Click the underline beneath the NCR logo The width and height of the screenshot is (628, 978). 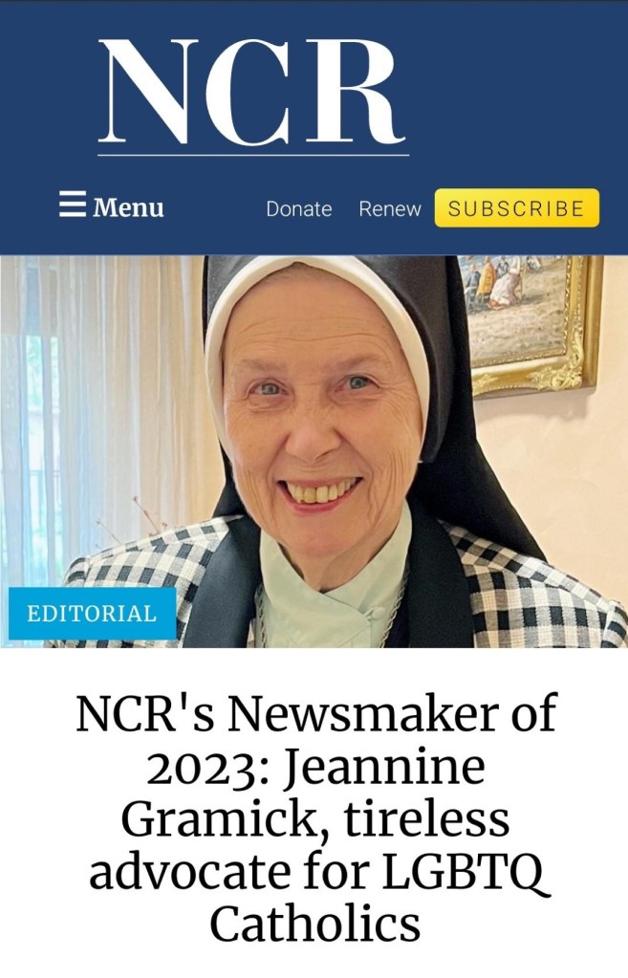[x=253, y=155]
